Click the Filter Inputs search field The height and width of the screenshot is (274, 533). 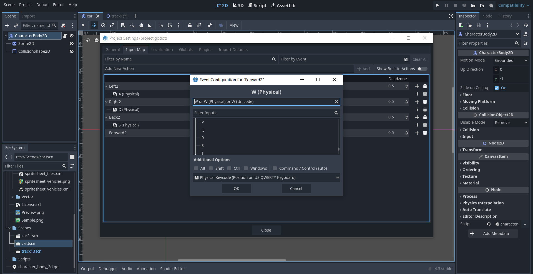point(266,113)
